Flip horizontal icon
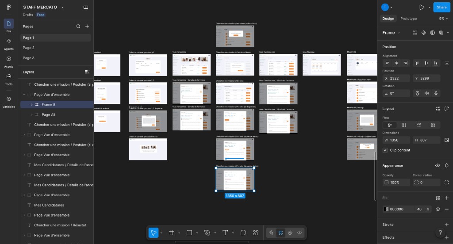Screen dimensions: 453x244 (426, 93)
